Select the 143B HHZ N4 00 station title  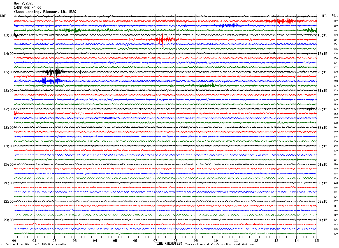(x=27, y=8)
